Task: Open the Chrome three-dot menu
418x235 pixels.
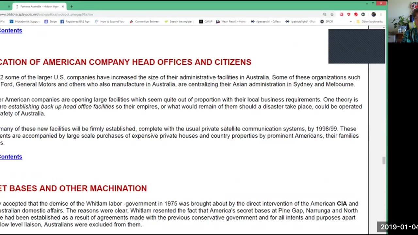Action: click(381, 14)
